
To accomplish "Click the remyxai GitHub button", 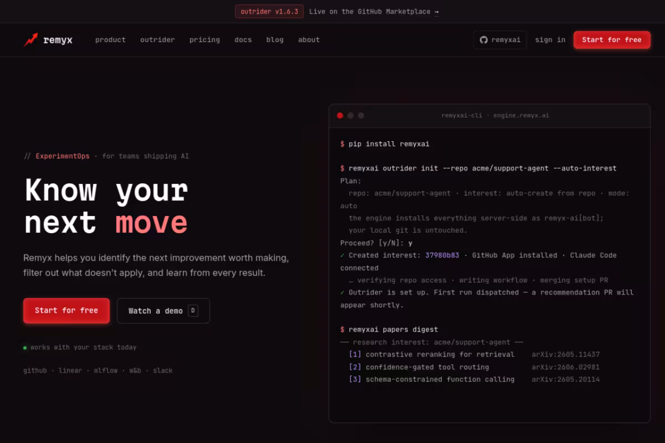I will [500, 40].
